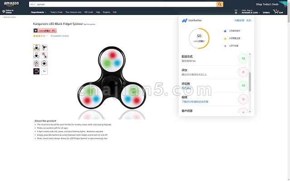The width and height of the screenshot is (290, 181).
Task: Click the 评论数 score circle showing 10
Action: [x=243, y=86]
